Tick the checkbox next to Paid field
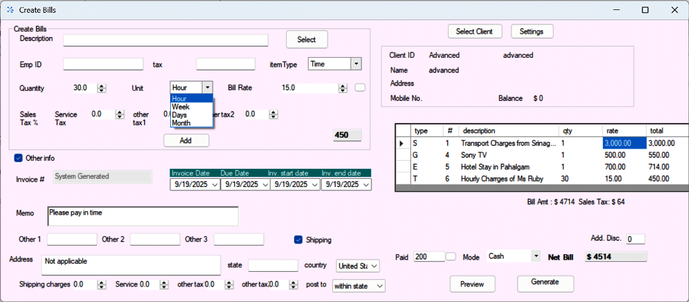This screenshot has width=689, height=302. point(451,256)
